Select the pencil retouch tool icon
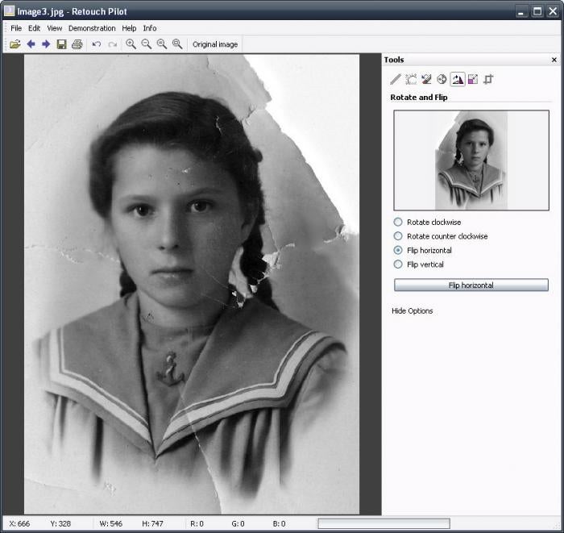564x533 pixels. pyautogui.click(x=395, y=79)
